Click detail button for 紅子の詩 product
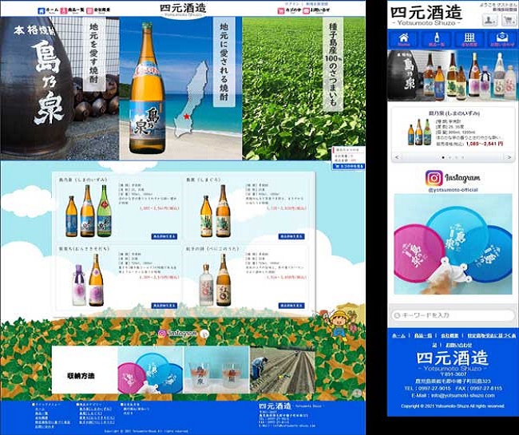This screenshot has height=435, width=519. point(291,306)
